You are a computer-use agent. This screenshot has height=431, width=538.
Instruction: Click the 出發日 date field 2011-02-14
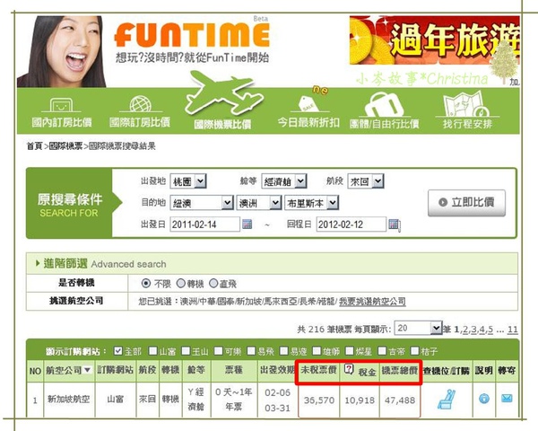(204, 224)
